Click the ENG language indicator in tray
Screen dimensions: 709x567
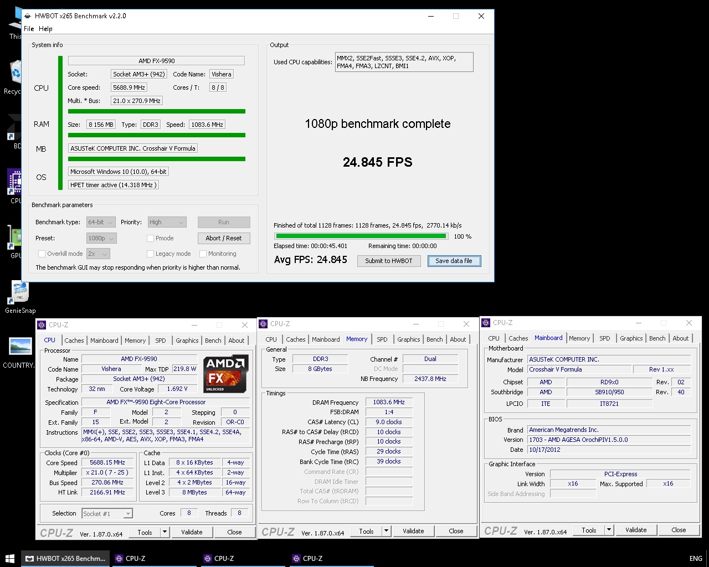point(696,559)
